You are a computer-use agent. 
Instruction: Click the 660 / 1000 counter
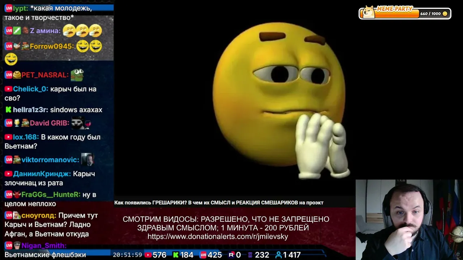[430, 14]
